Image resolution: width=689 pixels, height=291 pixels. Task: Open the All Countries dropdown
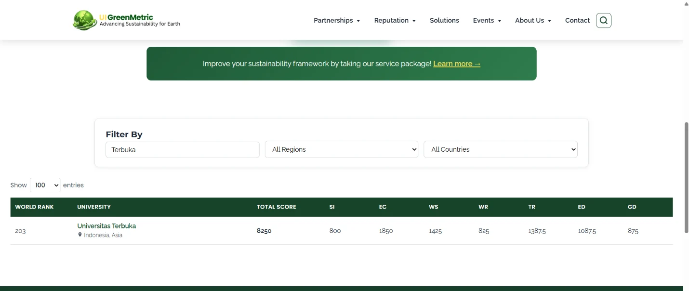coord(501,149)
